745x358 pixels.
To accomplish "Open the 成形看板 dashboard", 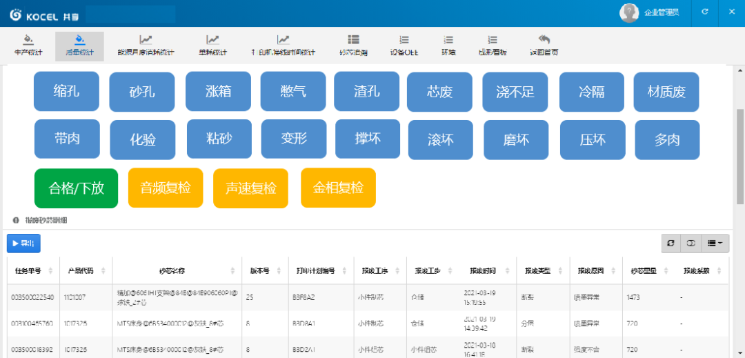I will pyautogui.click(x=493, y=46).
